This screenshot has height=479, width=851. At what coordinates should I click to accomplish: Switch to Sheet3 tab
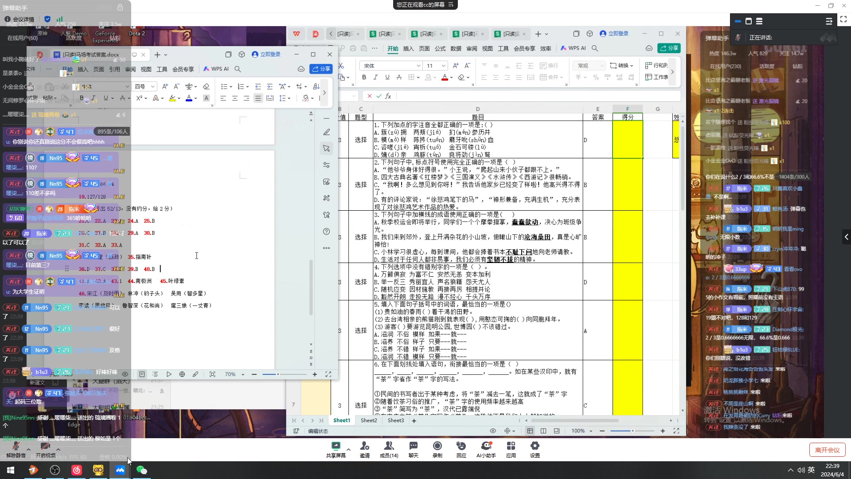pyautogui.click(x=395, y=420)
